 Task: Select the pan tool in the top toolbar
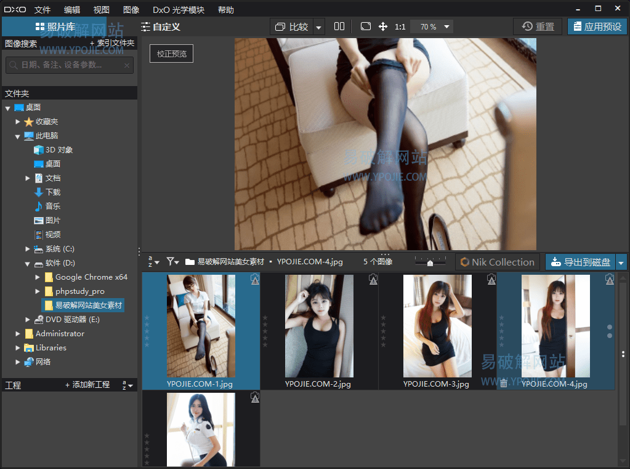point(382,26)
